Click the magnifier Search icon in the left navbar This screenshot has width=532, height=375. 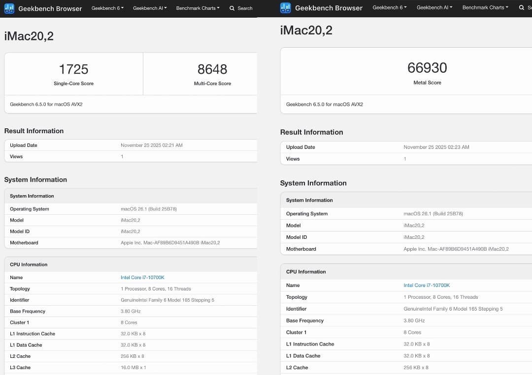232,8
